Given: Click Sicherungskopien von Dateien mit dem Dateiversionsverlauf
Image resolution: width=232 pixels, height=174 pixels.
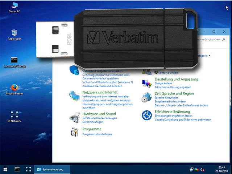Looking at the screenshot, I should (x=106, y=77).
